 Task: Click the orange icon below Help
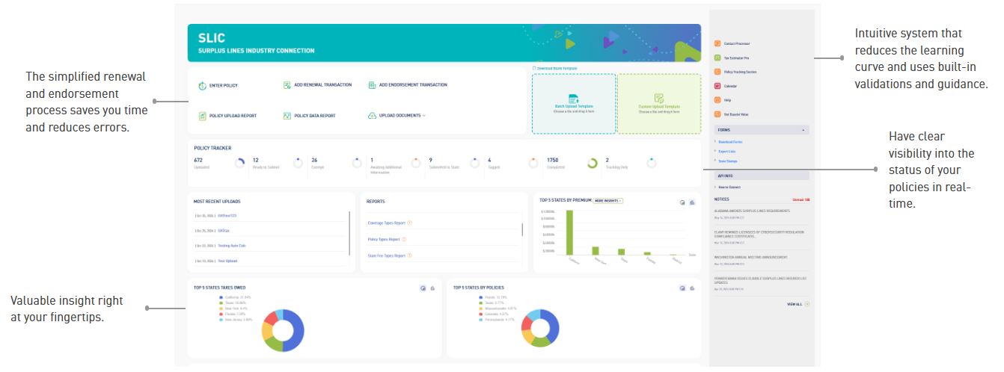click(718, 114)
